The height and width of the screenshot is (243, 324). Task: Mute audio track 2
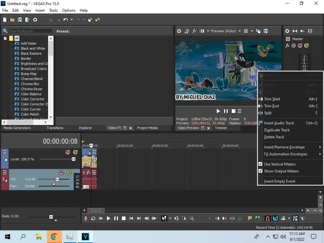coord(61,172)
